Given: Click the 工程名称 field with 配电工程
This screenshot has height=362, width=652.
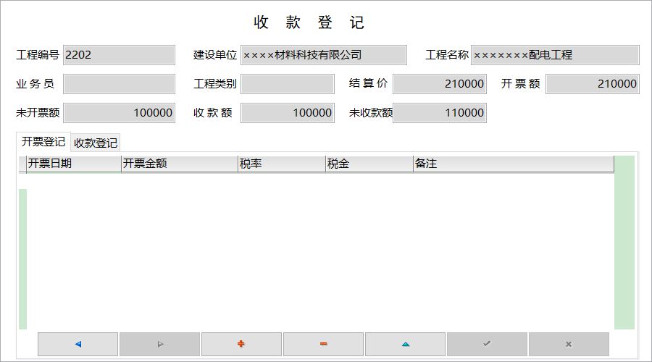Looking at the screenshot, I should point(555,55).
